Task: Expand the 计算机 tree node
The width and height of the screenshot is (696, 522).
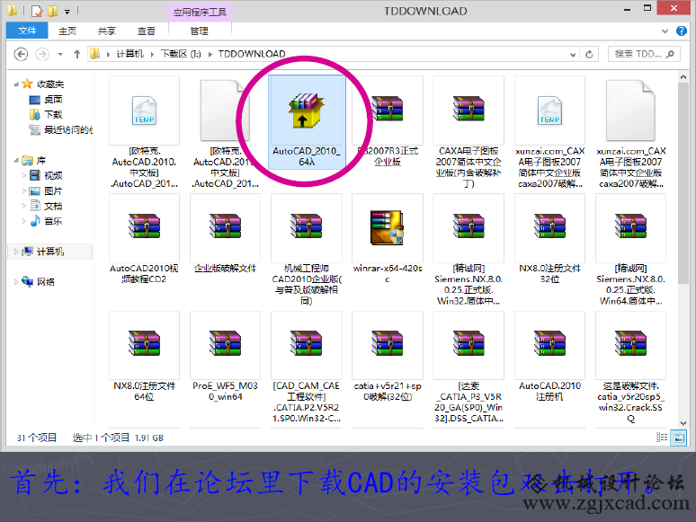Action: 16,252
